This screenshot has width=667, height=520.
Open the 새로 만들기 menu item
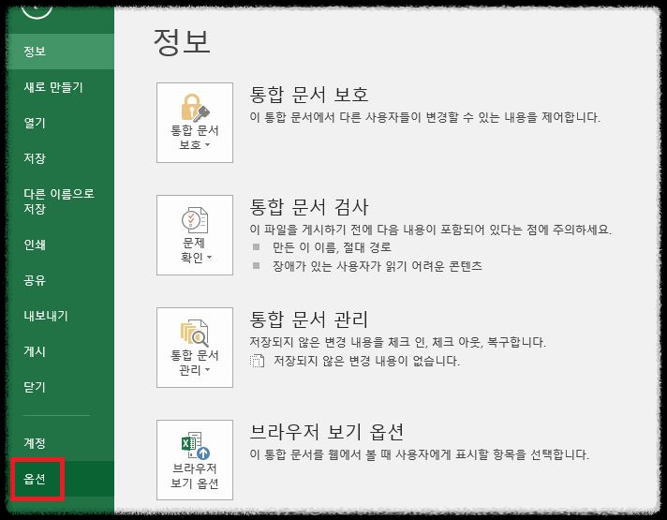pos(60,87)
